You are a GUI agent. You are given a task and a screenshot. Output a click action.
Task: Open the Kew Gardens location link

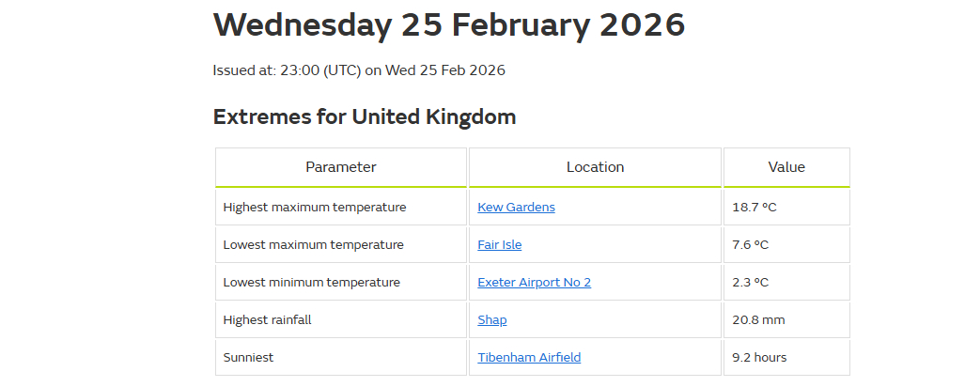pyautogui.click(x=516, y=207)
